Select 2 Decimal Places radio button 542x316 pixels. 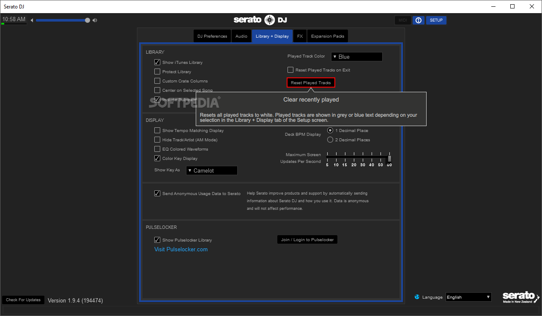pos(330,140)
